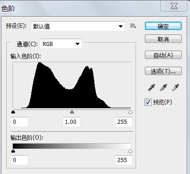Open the 预设 preset dropdown

pyautogui.click(x=78, y=26)
